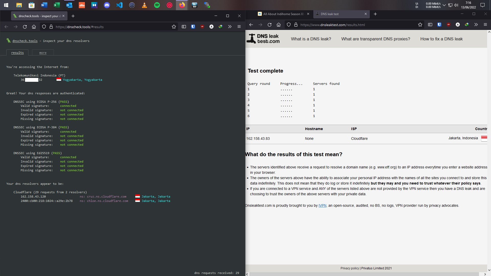This screenshot has width=491, height=276.
Task: Select IP 162.158.43.83 cell
Action: click(x=258, y=139)
